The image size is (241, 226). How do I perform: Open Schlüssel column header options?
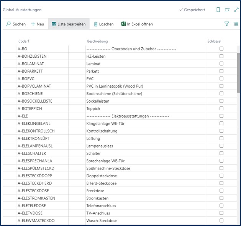214,41
